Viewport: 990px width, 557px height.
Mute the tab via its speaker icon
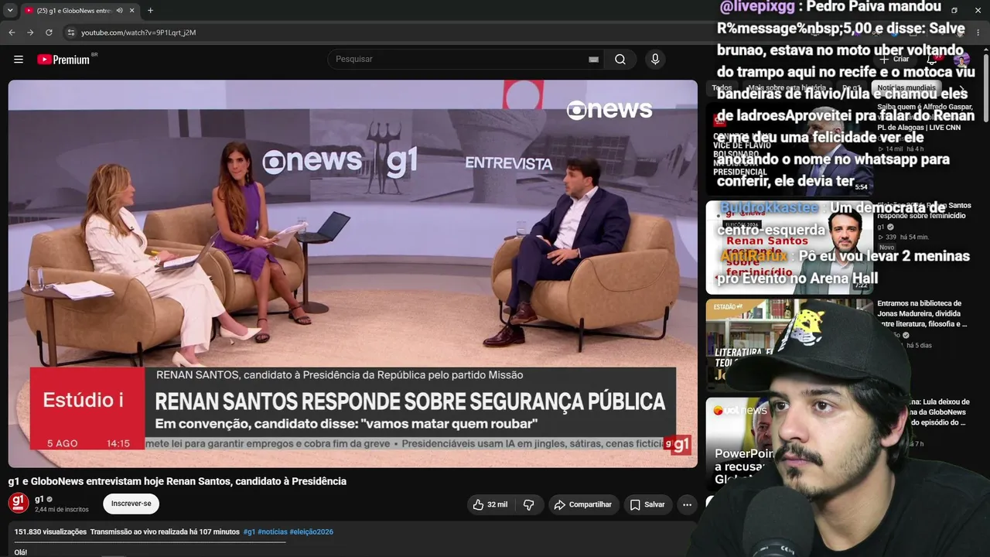coord(119,11)
